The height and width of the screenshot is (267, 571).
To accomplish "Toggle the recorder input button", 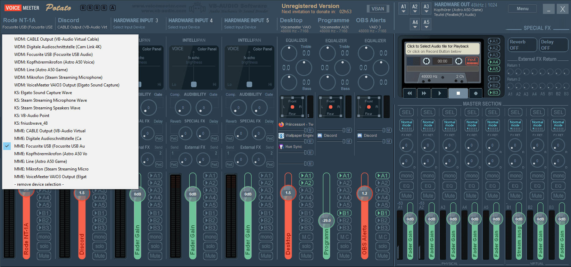I will (x=472, y=61).
